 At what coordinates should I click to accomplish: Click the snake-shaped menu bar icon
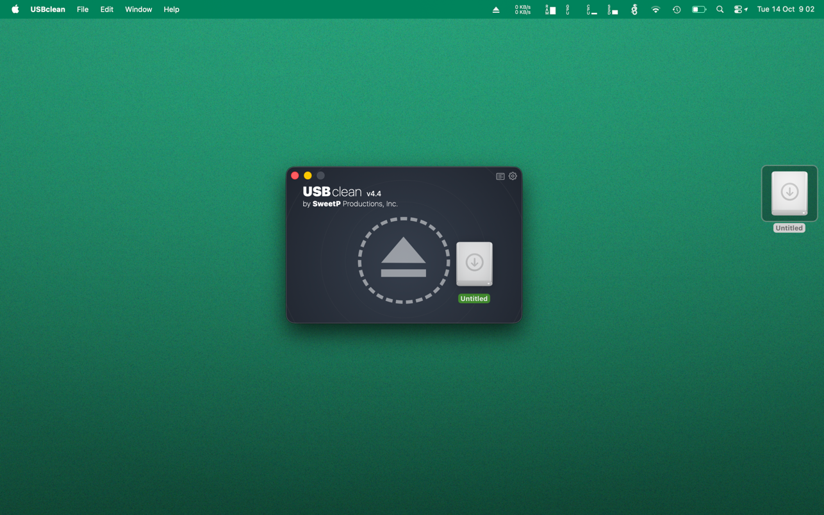(x=634, y=10)
